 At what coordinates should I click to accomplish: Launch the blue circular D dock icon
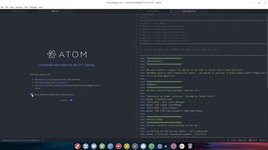[x=110, y=146]
